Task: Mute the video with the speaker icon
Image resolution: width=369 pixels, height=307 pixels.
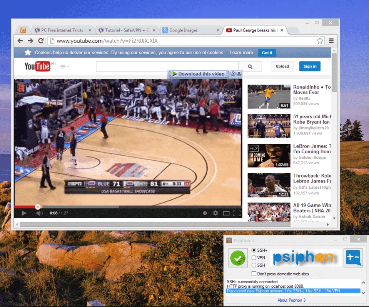Action: pyautogui.click(x=39, y=213)
